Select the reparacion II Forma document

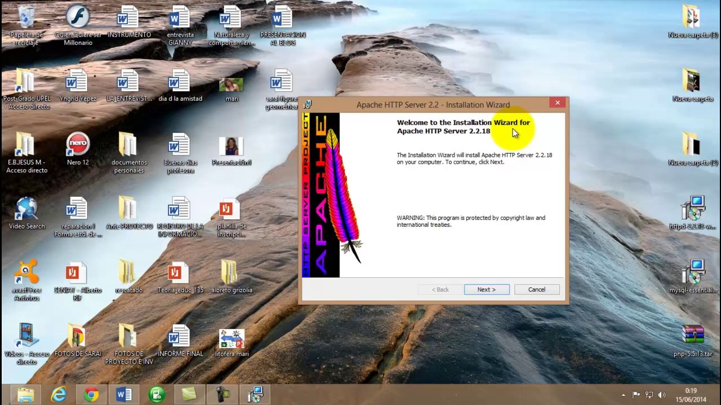coord(78,217)
